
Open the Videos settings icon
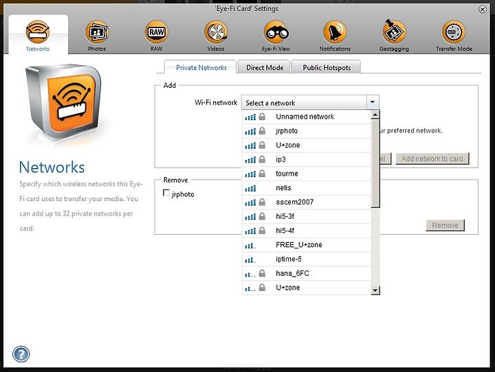(x=216, y=32)
